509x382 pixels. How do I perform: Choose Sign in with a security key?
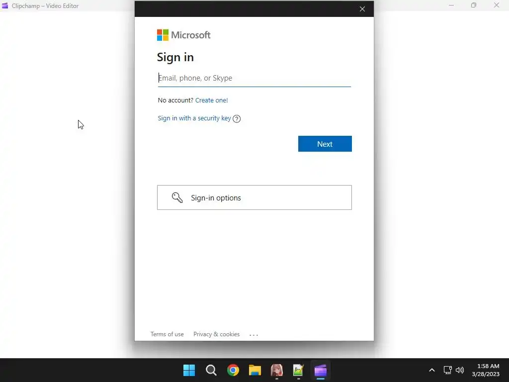click(x=194, y=118)
